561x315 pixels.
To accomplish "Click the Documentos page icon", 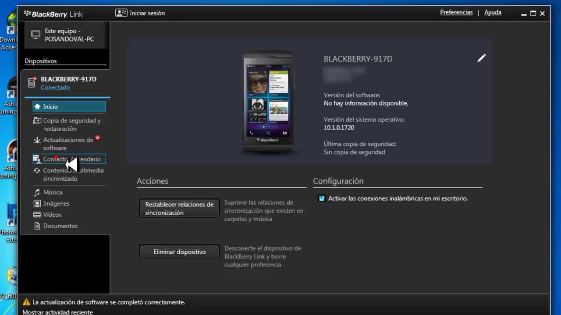I will click(x=37, y=226).
